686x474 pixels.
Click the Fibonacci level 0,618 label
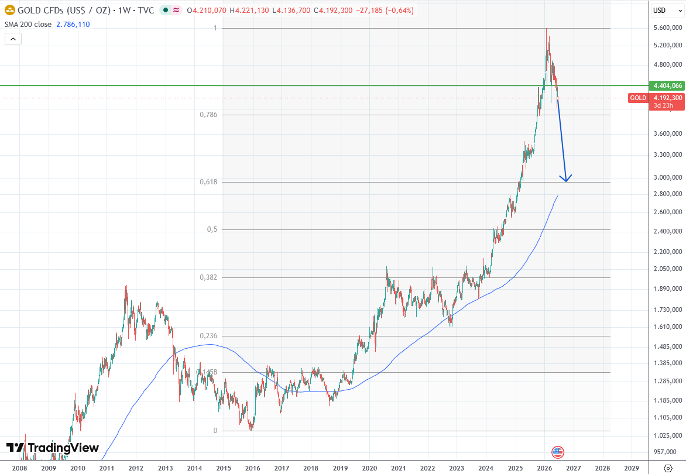click(x=209, y=182)
